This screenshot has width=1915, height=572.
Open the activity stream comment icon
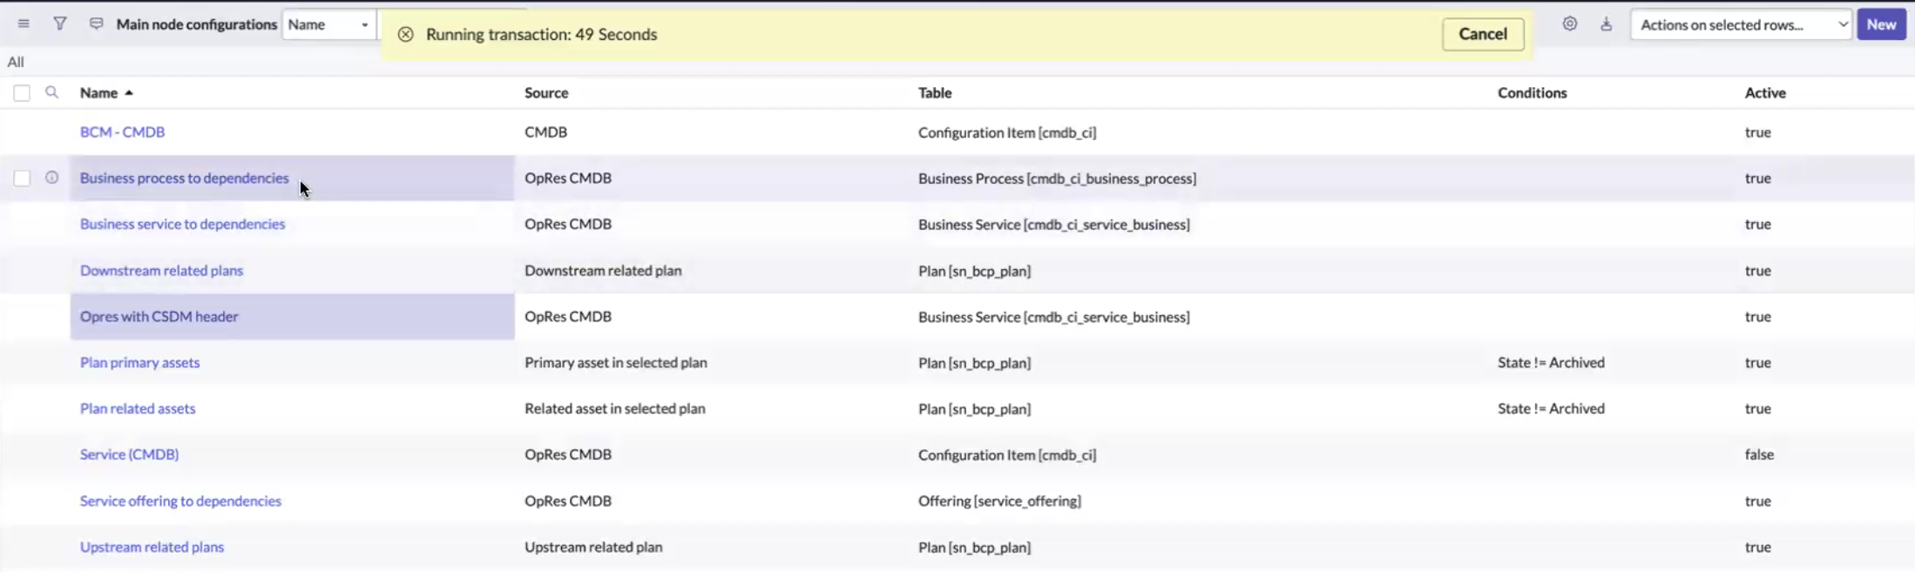click(96, 24)
